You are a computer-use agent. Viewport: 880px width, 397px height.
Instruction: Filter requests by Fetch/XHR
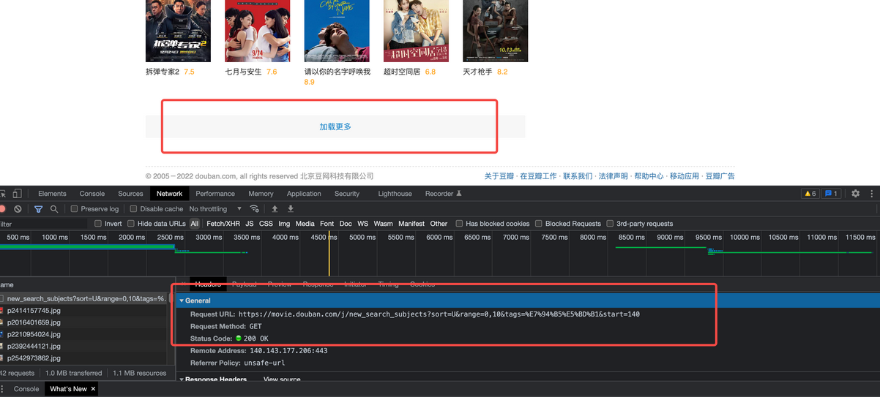pos(223,224)
